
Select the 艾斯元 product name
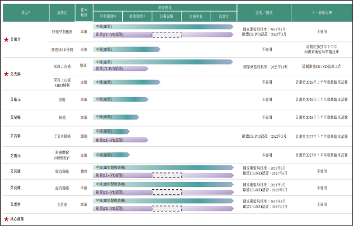(x=18, y=99)
